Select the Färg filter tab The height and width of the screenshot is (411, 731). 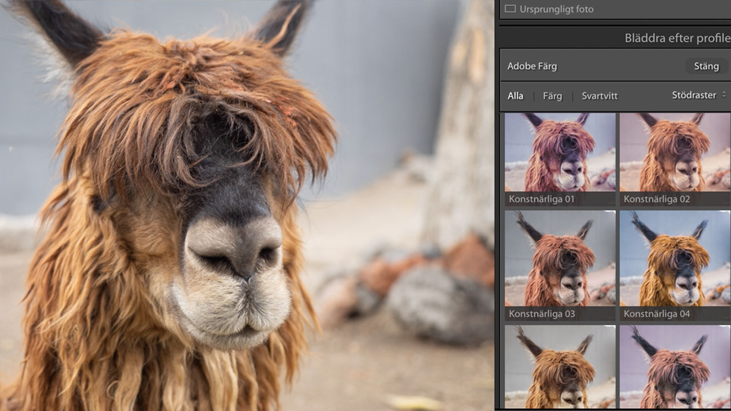pyautogui.click(x=552, y=96)
